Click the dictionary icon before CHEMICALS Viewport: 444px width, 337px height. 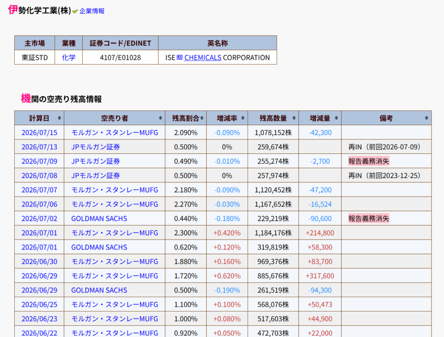(x=180, y=58)
